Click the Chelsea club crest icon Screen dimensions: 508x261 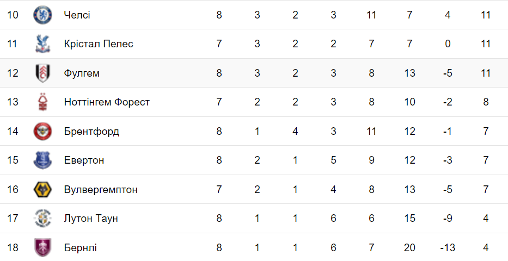pyautogui.click(x=42, y=15)
